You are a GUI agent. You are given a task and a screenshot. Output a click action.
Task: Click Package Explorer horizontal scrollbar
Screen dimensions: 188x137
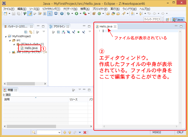pos(25,84)
